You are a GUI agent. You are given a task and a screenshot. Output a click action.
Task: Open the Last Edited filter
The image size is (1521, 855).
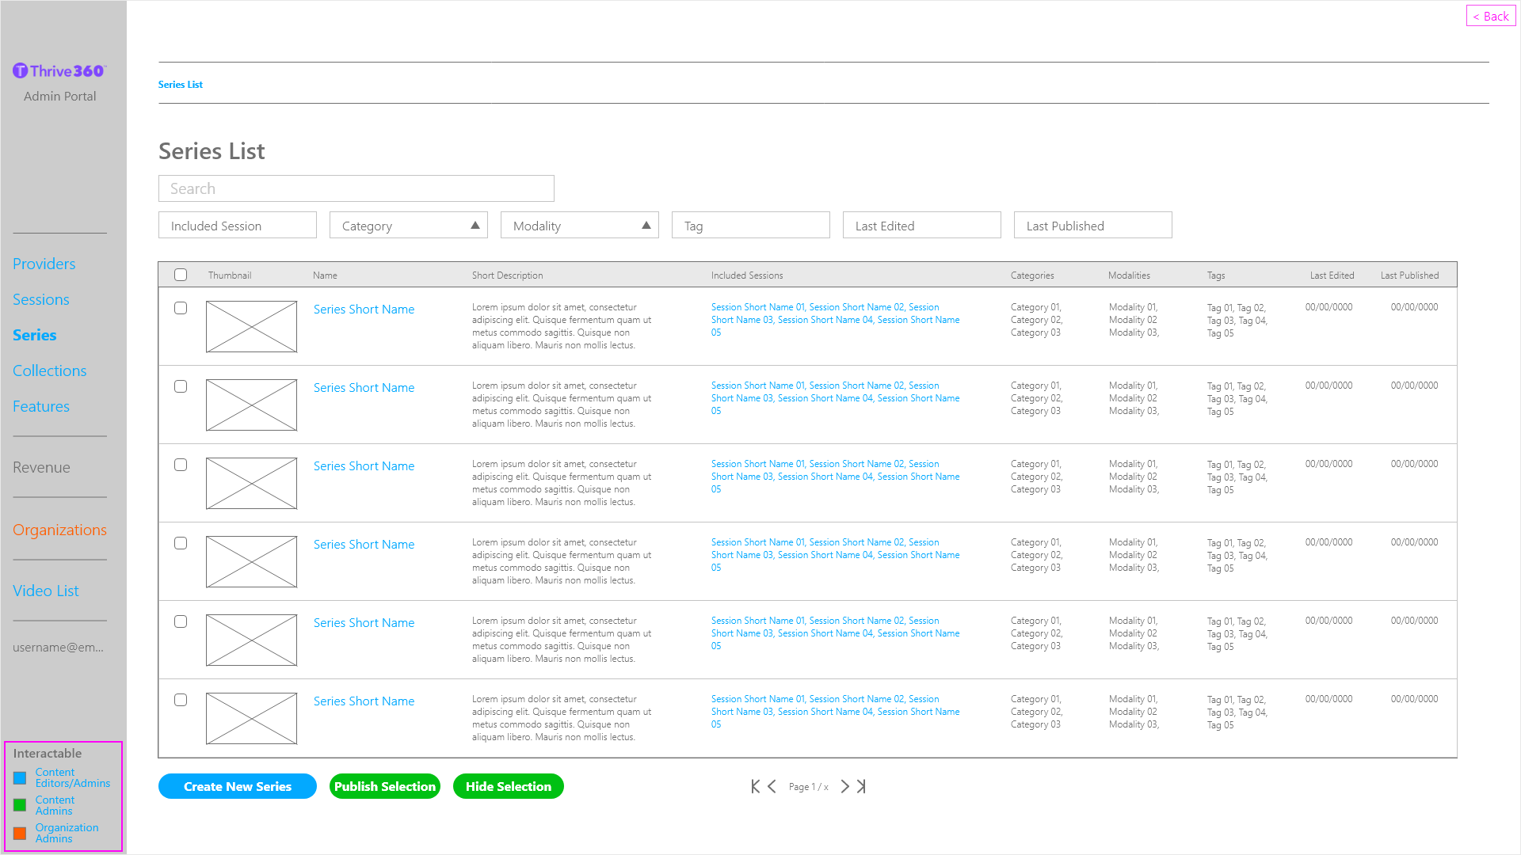point(921,226)
